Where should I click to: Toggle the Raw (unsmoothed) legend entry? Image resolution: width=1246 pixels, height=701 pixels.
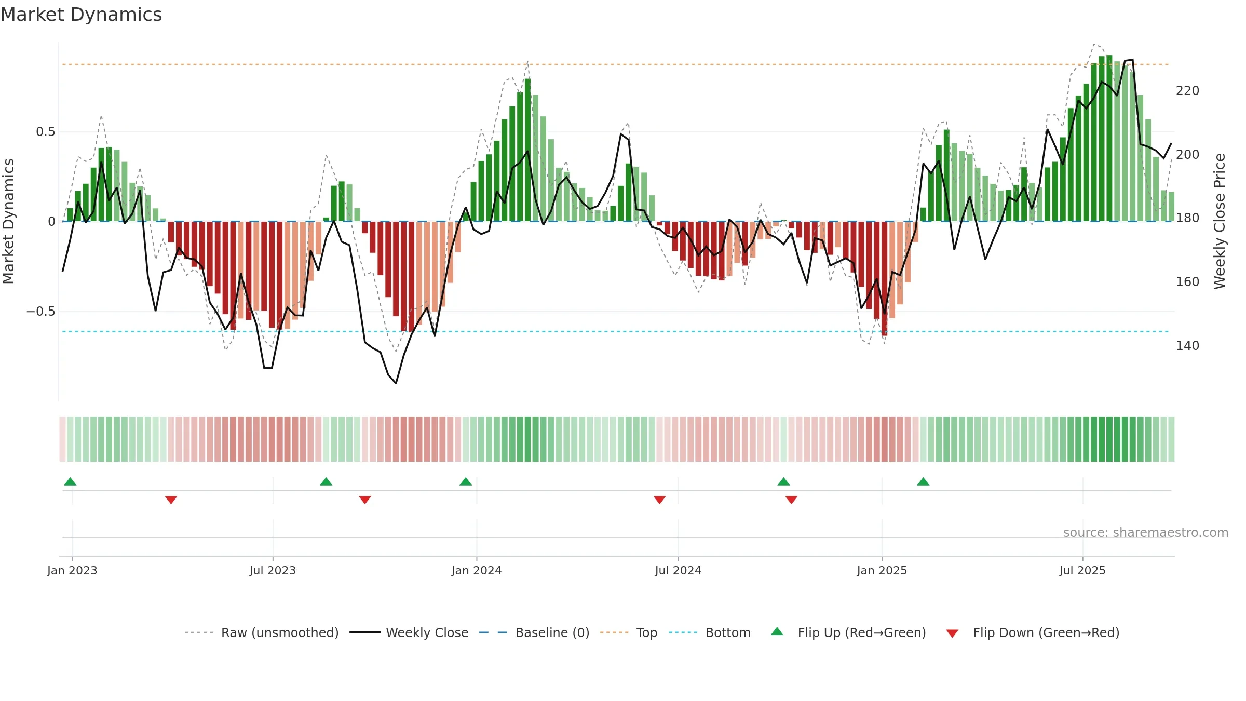261,632
